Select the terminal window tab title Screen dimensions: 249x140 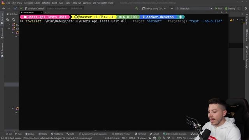28,12
